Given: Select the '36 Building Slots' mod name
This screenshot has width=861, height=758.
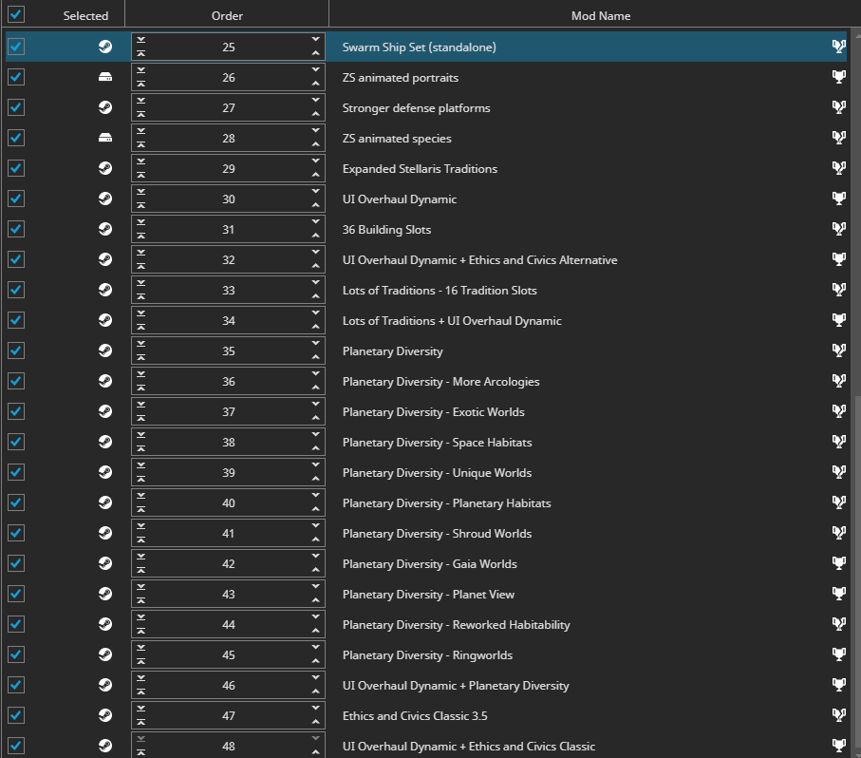Looking at the screenshot, I should pos(386,230).
